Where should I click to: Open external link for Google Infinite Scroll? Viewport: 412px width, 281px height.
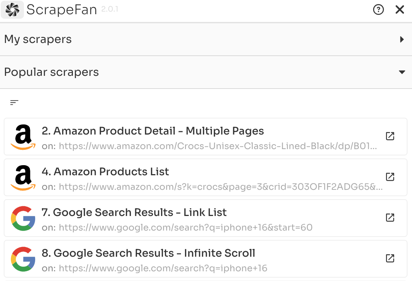coord(390,258)
